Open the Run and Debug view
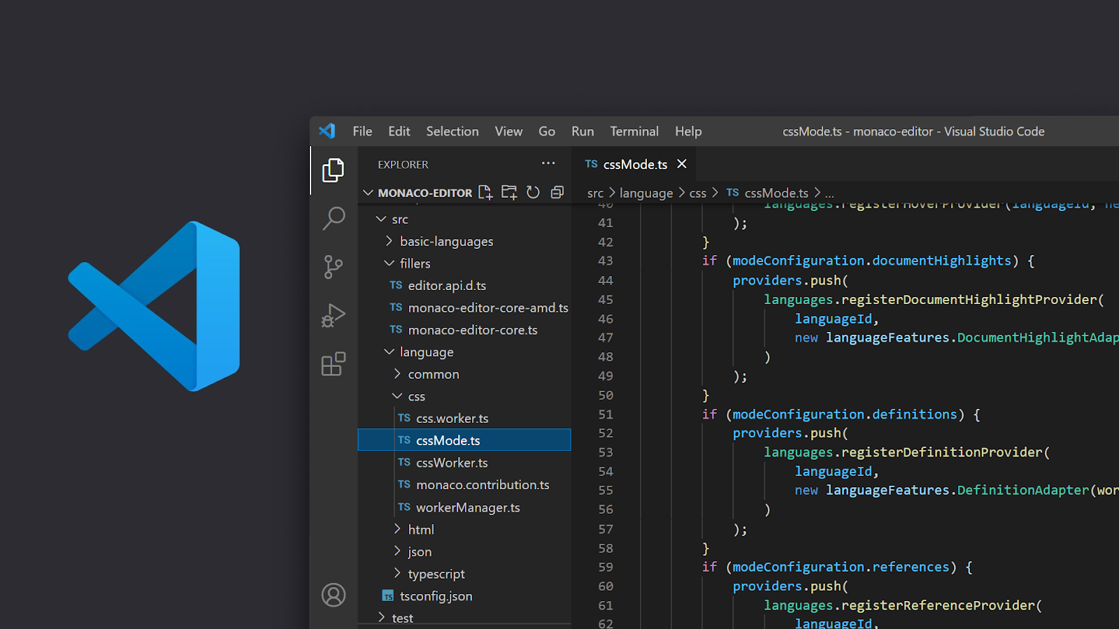Viewport: 1119px width, 629px height. click(x=334, y=315)
